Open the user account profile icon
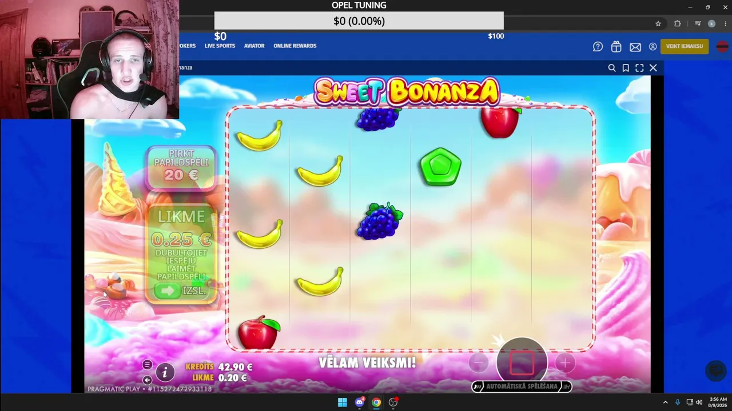The width and height of the screenshot is (732, 411). (x=653, y=47)
